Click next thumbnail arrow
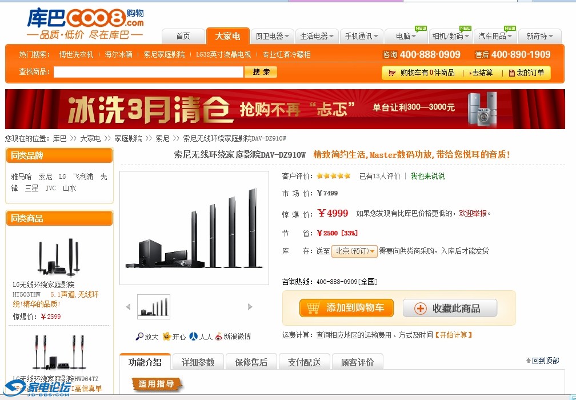The image size is (576, 400). point(250,307)
